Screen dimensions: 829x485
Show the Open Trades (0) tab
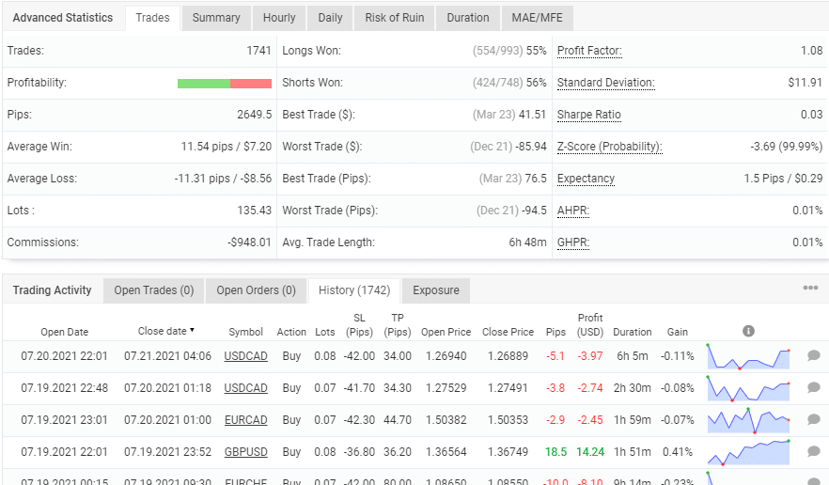coord(154,290)
